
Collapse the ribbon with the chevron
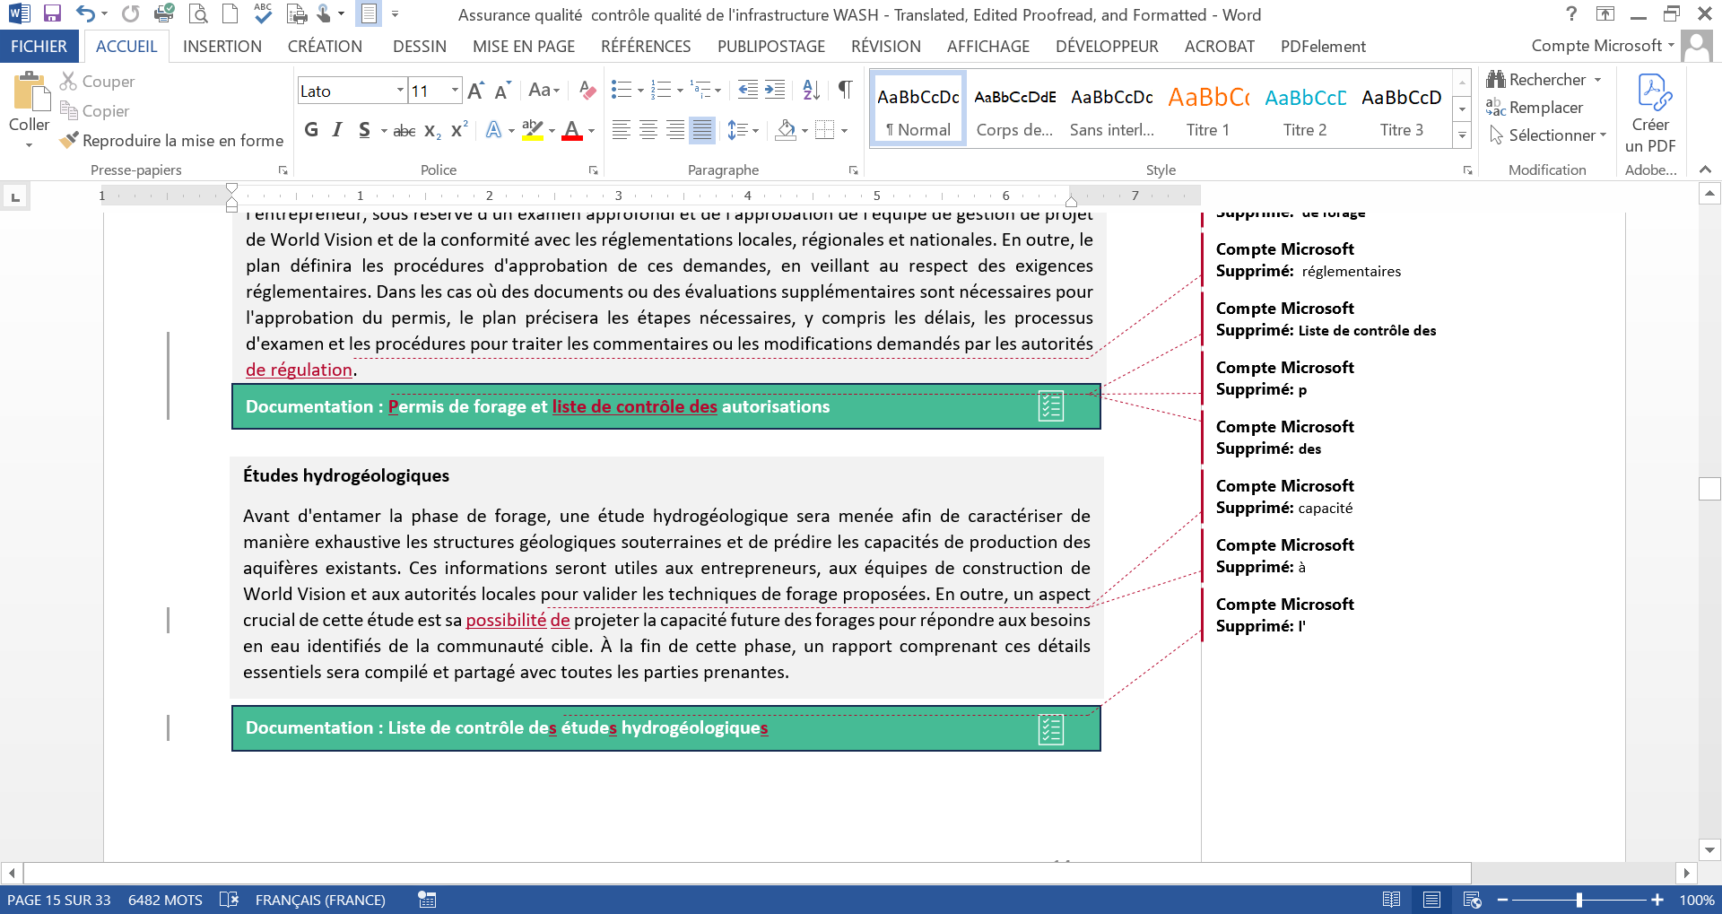click(x=1705, y=170)
